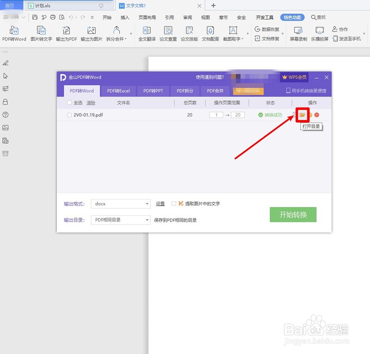The width and height of the screenshot is (370, 354).
Task: Click the 清除 link
Action: [x=91, y=103]
